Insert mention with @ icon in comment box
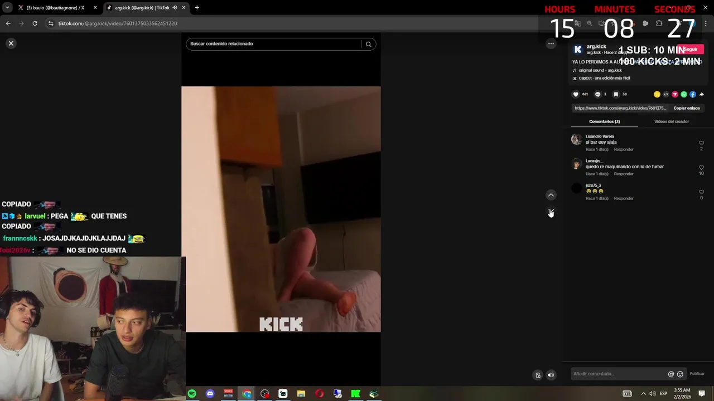The width and height of the screenshot is (714, 401). click(671, 374)
